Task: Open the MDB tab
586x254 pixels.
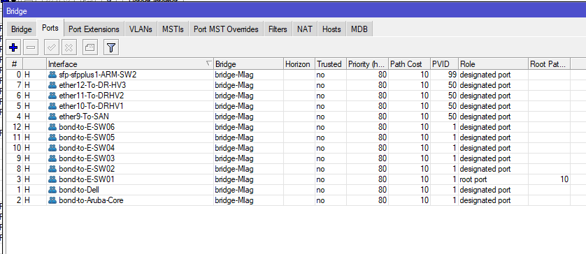Action: point(359,29)
